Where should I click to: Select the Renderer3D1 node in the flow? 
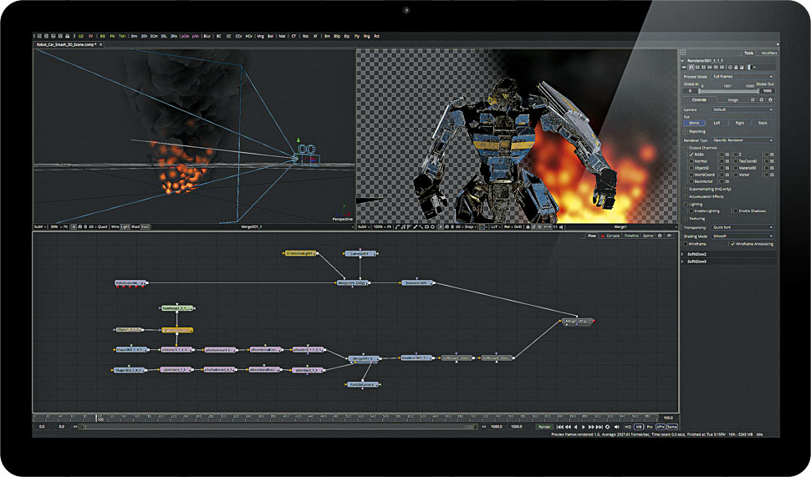pos(417,283)
